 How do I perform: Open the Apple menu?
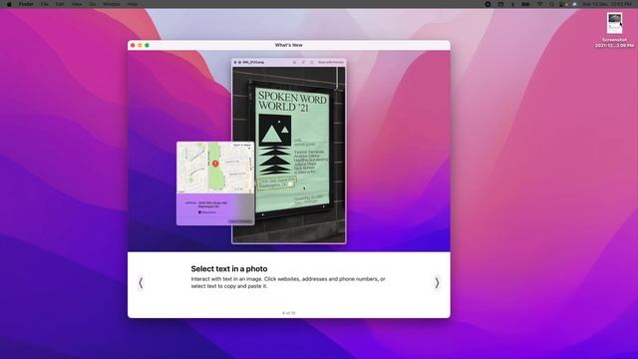[9, 4]
